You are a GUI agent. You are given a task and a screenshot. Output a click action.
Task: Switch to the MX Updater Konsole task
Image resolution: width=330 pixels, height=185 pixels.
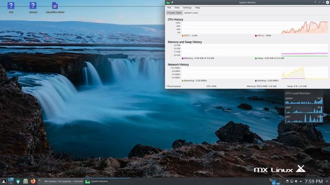tap(61, 181)
